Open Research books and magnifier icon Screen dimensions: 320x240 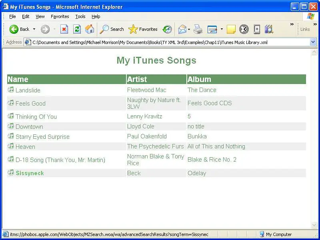coord(269,29)
